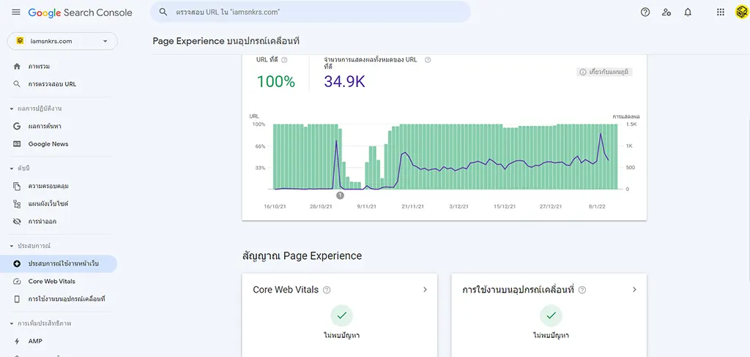750x357 pixels.
Task: Click help icon beside การใช้งานบนอุปกรณ์เคลื่อนที่ card
Action: [582, 290]
